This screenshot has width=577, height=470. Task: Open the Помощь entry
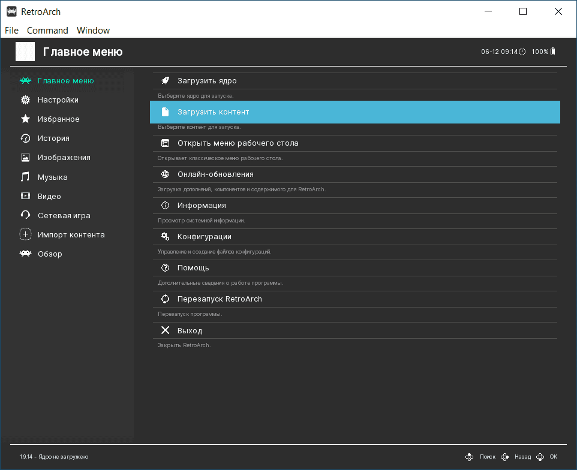tap(354, 268)
